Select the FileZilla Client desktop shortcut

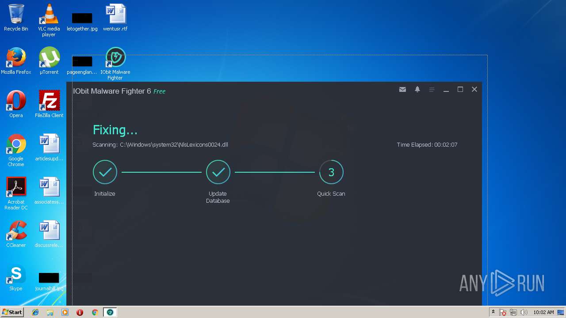(49, 104)
